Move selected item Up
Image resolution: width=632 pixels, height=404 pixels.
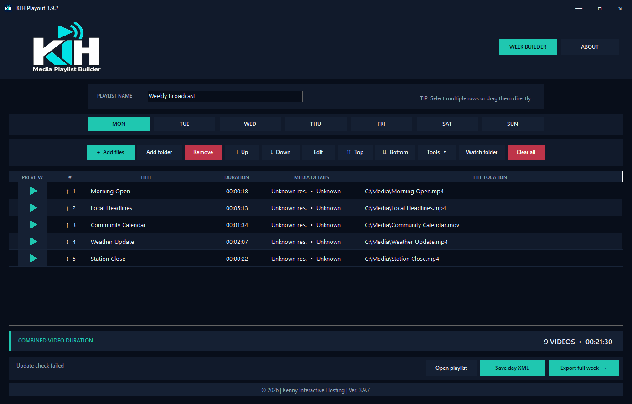tap(242, 152)
